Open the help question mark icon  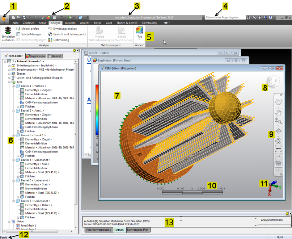pyautogui.click(x=271, y=17)
